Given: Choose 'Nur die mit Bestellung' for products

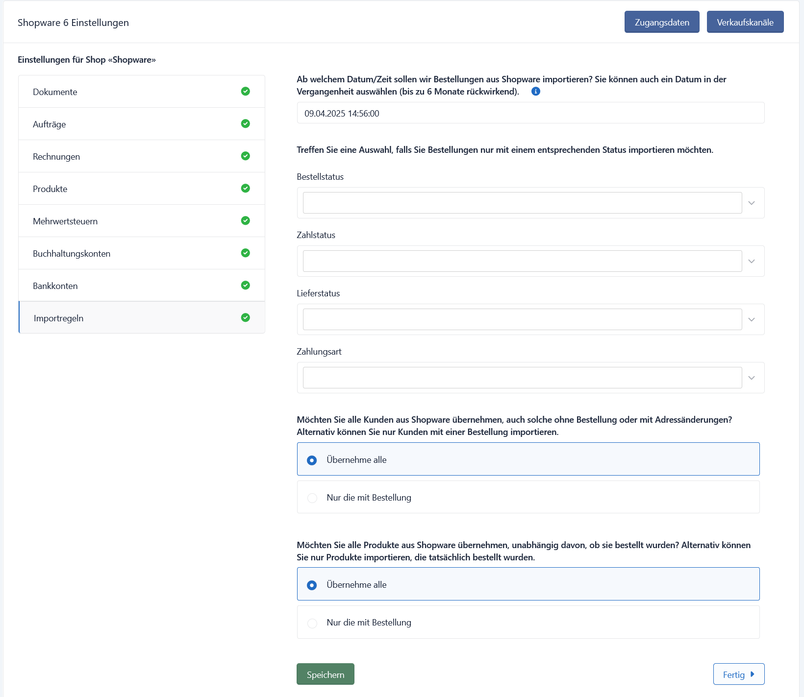Looking at the screenshot, I should 312,623.
